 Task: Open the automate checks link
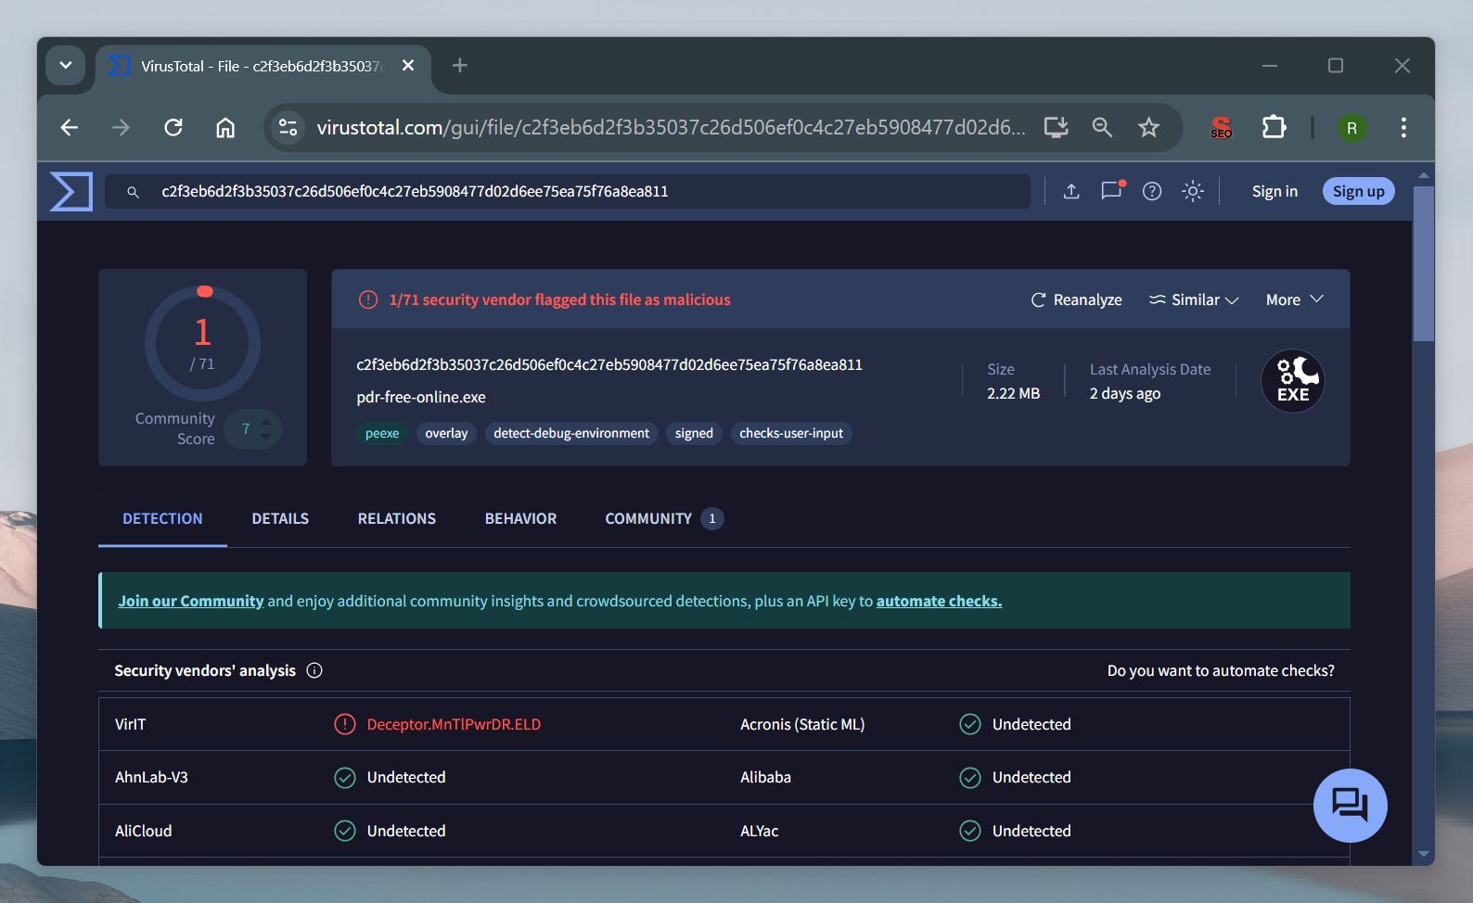[x=939, y=601]
